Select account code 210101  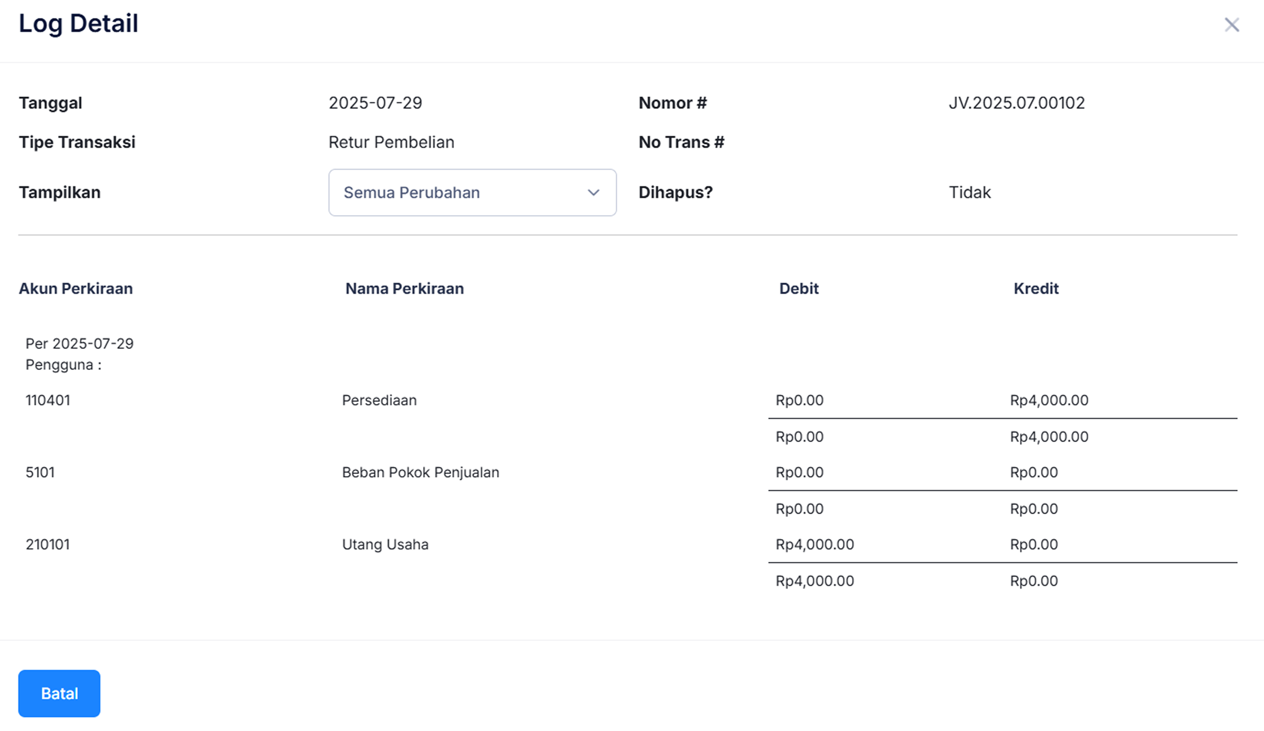47,544
